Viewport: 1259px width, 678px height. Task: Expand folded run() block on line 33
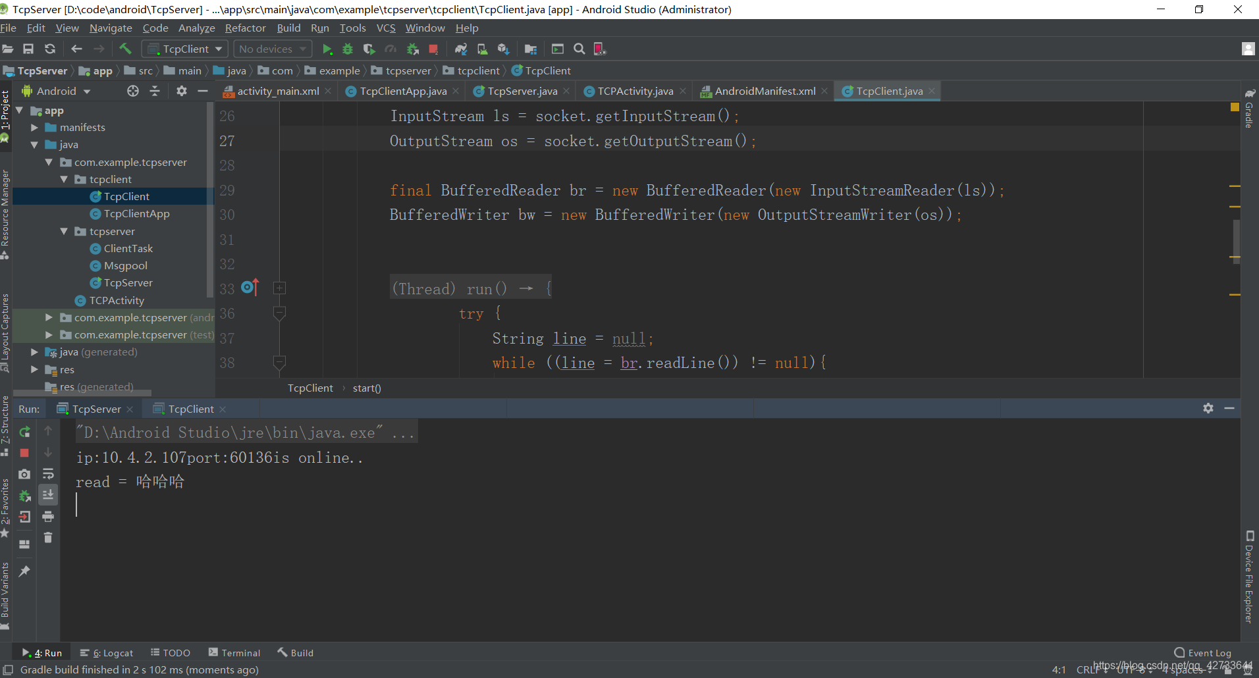click(279, 288)
